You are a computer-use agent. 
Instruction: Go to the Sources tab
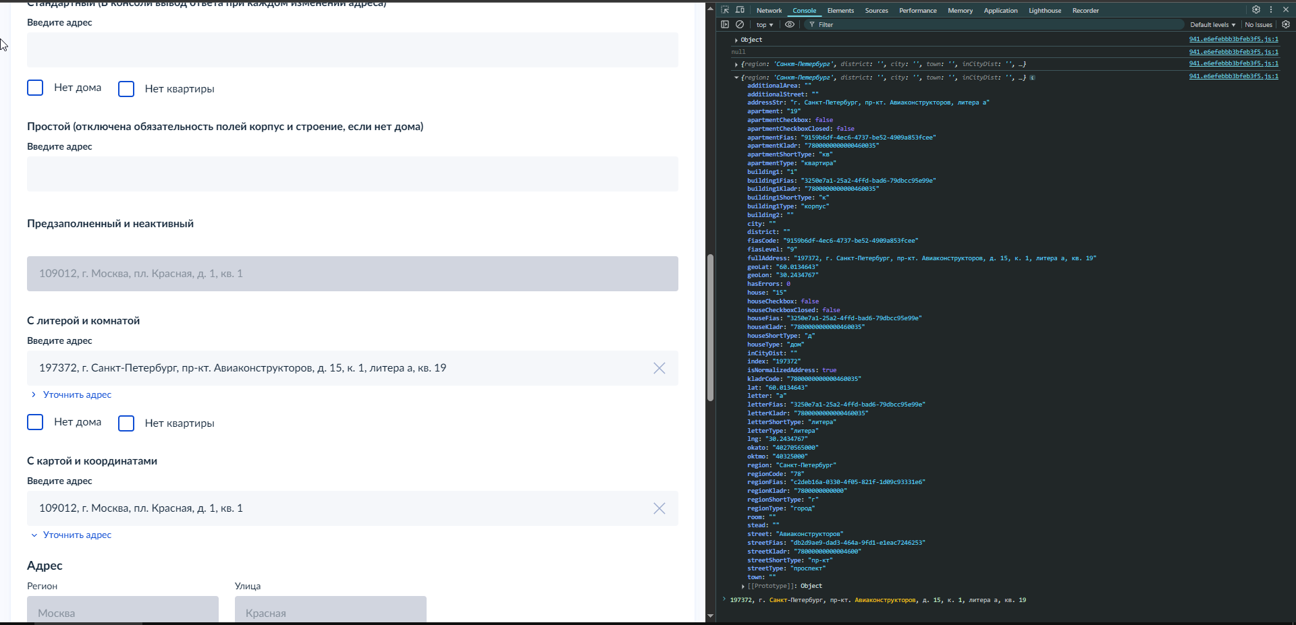[876, 10]
